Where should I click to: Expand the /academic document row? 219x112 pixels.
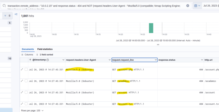[x=22, y=81]
